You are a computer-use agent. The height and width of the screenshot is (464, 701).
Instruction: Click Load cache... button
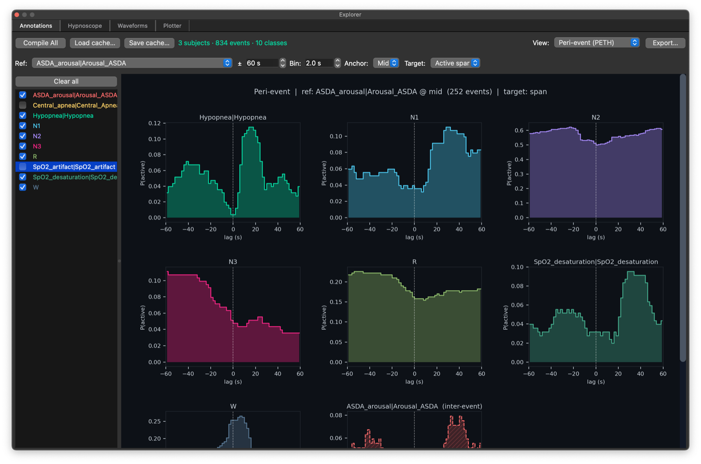tap(95, 43)
